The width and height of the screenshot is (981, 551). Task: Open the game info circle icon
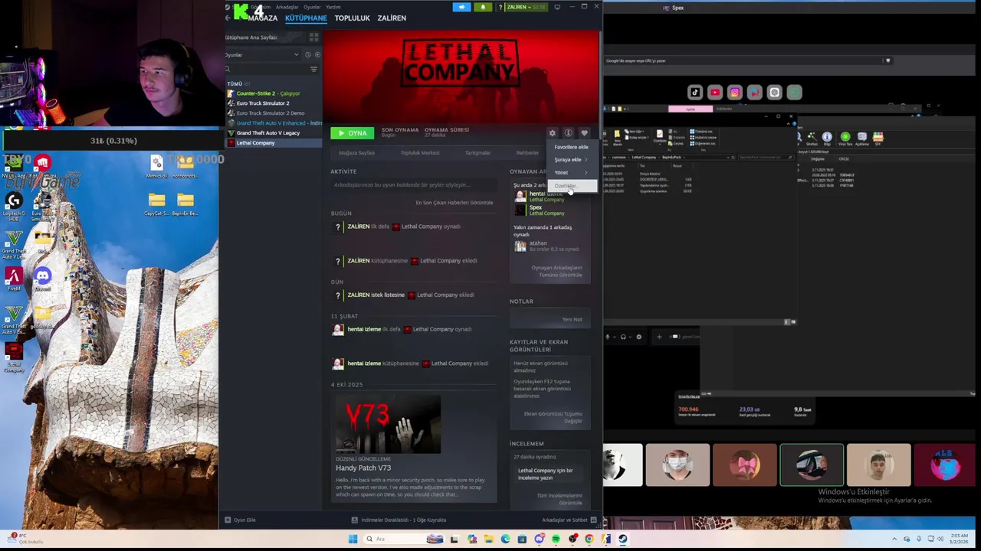click(x=568, y=133)
